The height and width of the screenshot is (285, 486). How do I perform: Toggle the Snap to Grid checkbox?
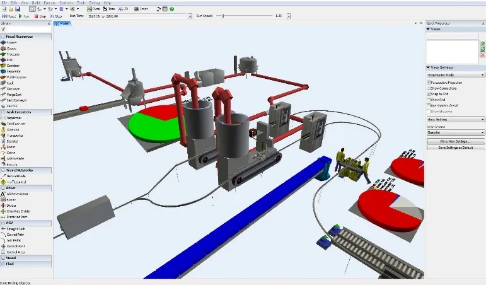(429, 94)
